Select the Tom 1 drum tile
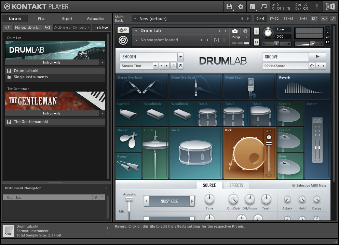Viewport: 339px width, 245px height. click(x=209, y=113)
